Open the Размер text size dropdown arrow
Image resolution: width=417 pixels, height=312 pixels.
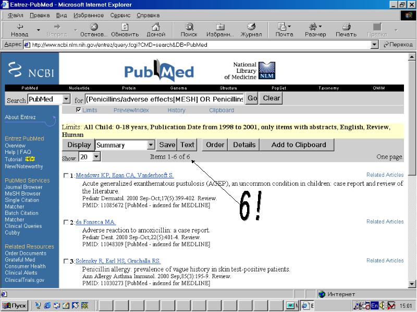pos(320,27)
